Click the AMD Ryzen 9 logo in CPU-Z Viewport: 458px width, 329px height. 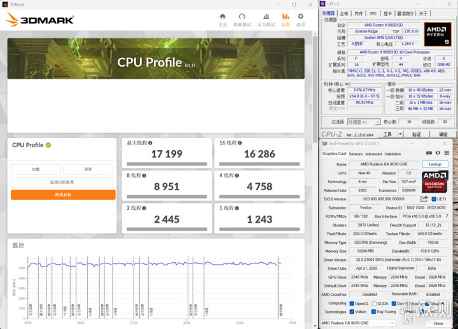(x=438, y=34)
